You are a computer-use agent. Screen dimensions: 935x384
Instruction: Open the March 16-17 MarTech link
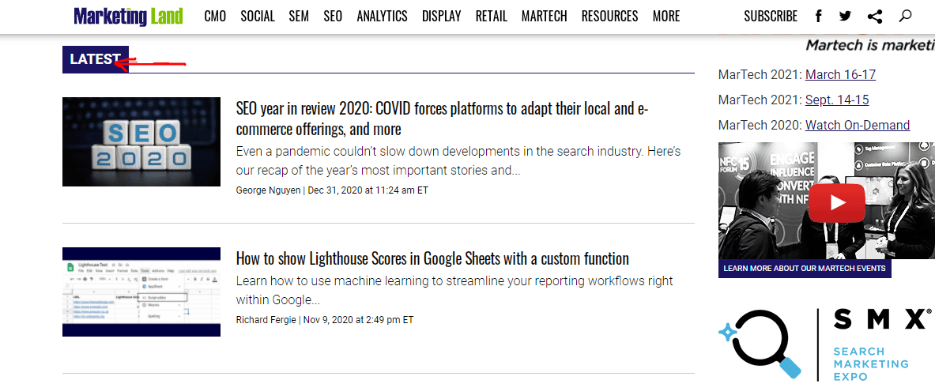click(840, 74)
